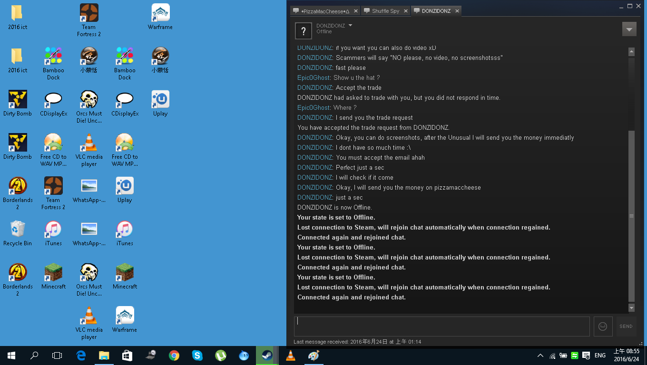Close the DONZIDONZ chat tab
Screen dimensions: 647x365
click(x=457, y=11)
